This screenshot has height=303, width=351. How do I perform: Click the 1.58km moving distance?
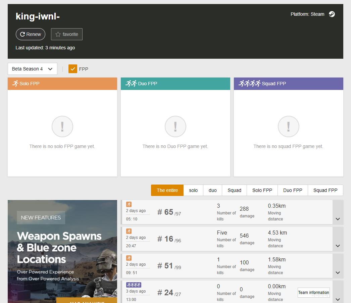tap(277, 260)
